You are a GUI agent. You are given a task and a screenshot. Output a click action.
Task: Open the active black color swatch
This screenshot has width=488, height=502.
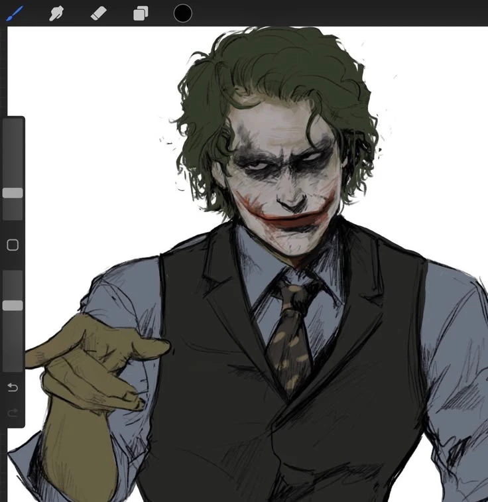(x=183, y=13)
